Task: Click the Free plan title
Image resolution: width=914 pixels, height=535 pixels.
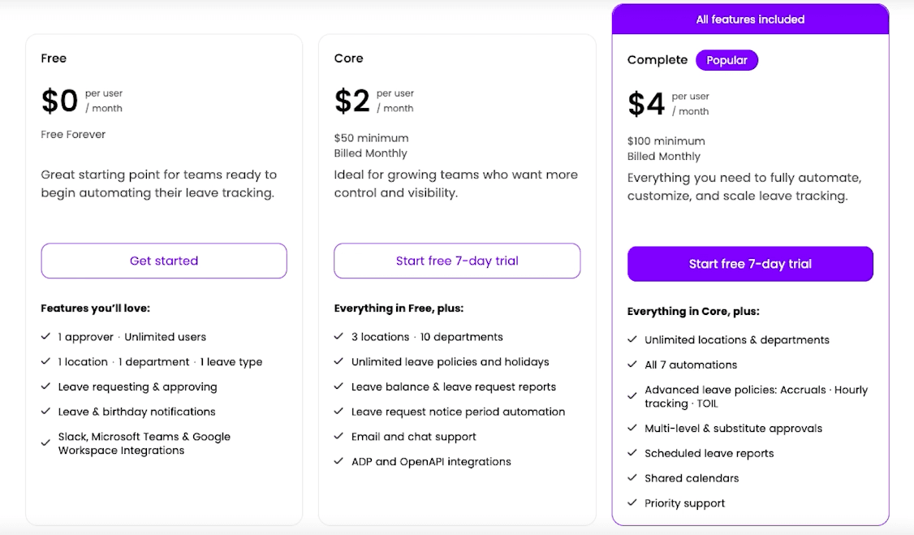Action: tap(54, 58)
